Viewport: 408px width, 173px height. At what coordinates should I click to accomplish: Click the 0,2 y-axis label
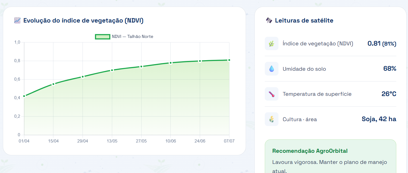[x=17, y=116]
